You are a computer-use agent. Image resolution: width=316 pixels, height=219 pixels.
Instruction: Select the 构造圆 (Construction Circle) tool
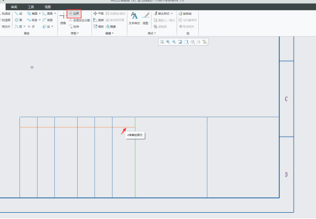[6, 20]
